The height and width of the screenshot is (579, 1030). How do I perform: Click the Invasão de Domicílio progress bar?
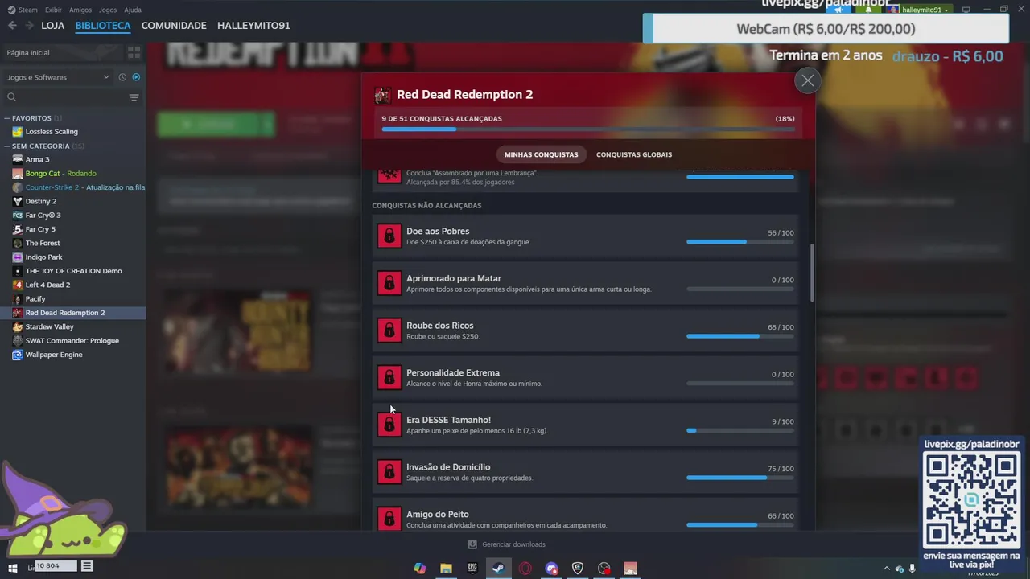[x=740, y=478]
